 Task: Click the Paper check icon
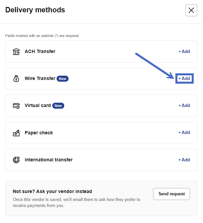16,133
